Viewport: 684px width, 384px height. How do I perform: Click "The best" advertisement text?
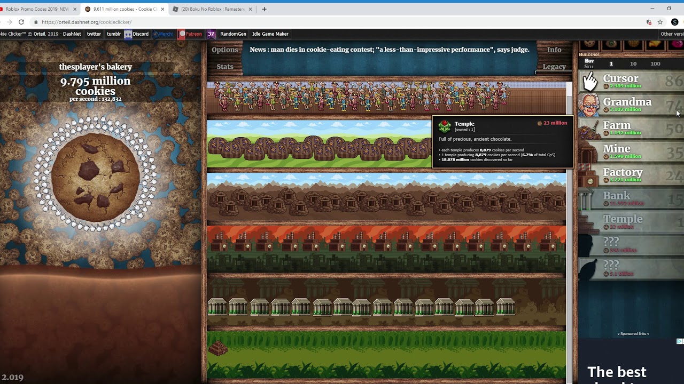(x=617, y=372)
